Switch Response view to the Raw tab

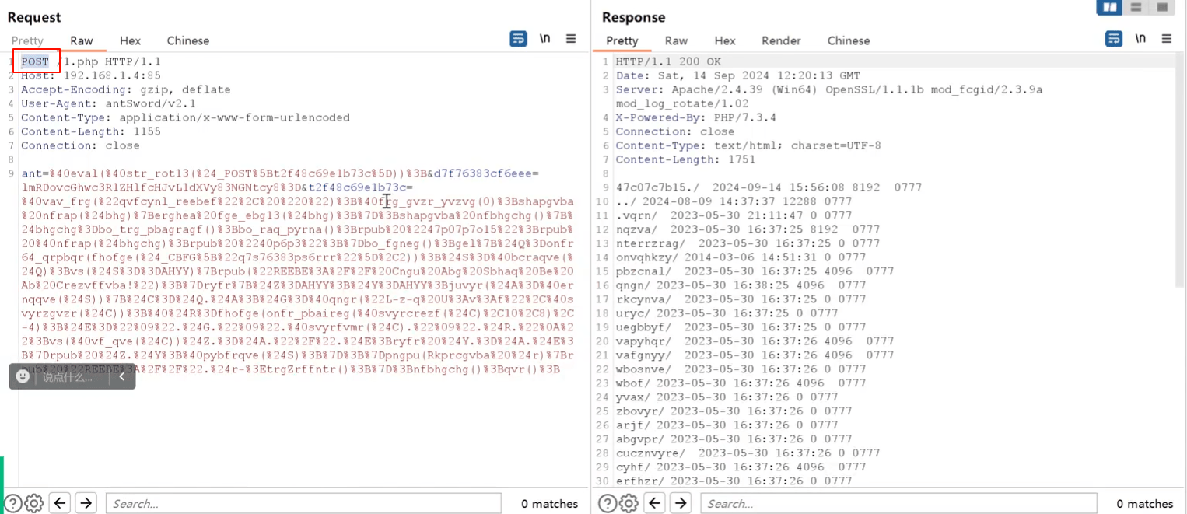[677, 40]
